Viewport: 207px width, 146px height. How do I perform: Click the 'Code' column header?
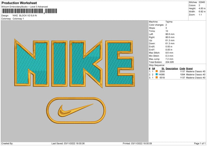[182, 69]
